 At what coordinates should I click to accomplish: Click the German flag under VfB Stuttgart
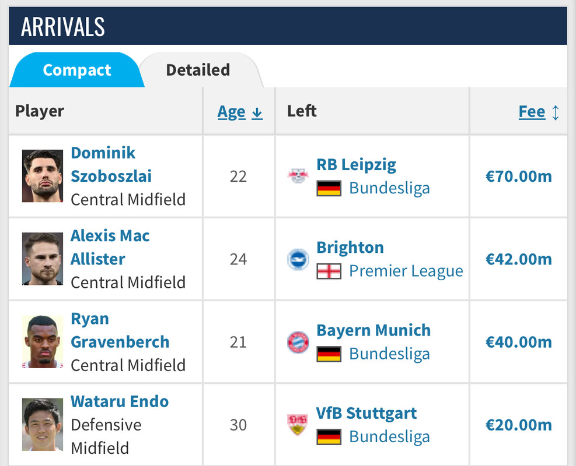(329, 437)
